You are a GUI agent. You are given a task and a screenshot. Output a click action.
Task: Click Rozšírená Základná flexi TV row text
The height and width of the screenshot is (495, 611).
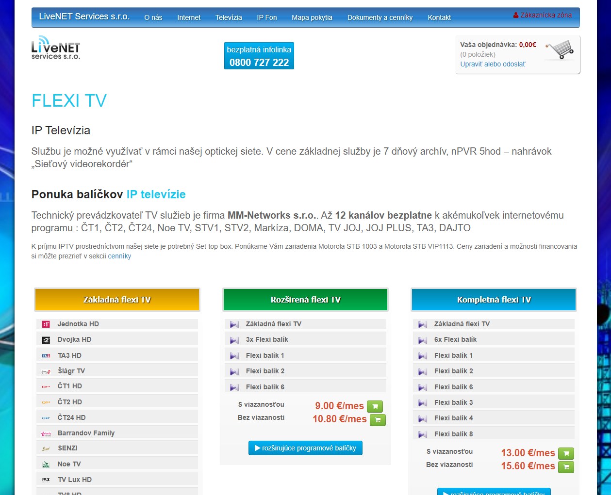273,324
